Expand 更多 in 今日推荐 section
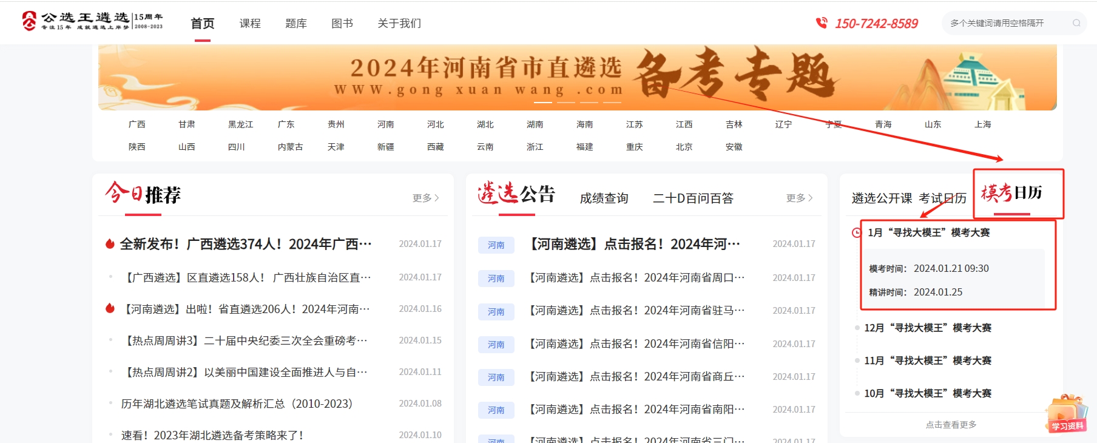 (425, 198)
